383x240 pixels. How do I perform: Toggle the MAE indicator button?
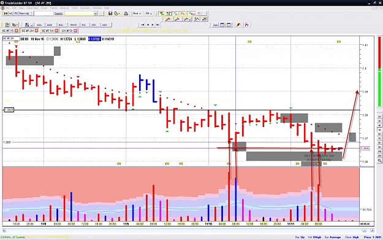tap(50, 25)
